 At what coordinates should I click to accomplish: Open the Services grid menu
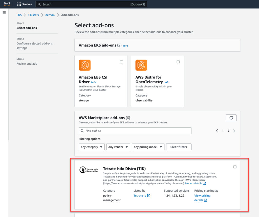tap(25, 4)
